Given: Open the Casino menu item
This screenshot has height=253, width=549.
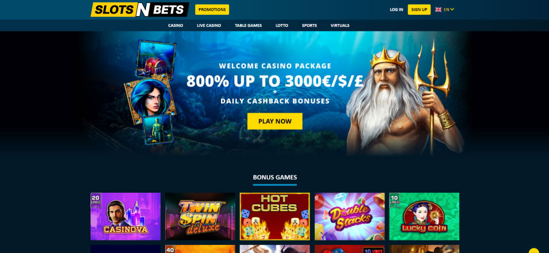Looking at the screenshot, I should (x=176, y=25).
